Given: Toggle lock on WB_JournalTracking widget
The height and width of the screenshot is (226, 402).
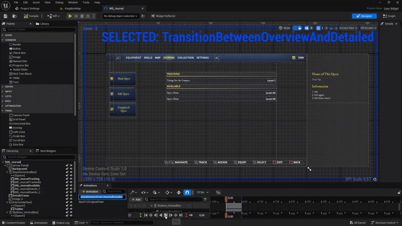Looking at the screenshot, I should [x=67, y=178].
